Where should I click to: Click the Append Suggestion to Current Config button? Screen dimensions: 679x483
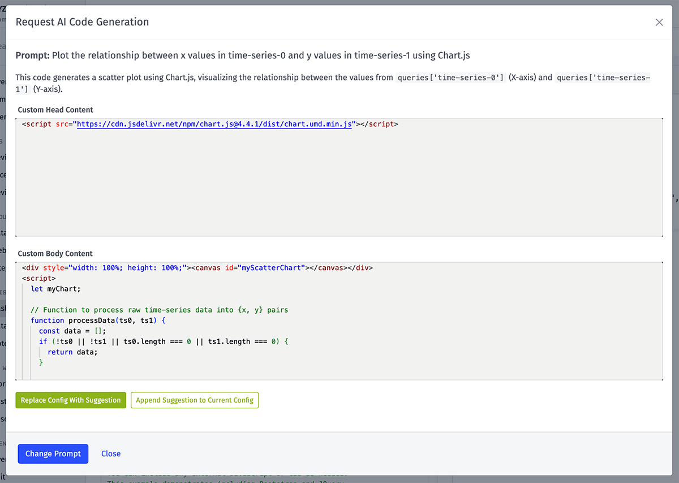[195, 400]
